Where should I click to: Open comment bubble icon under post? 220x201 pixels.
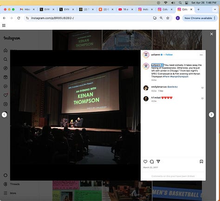[x=152, y=162]
